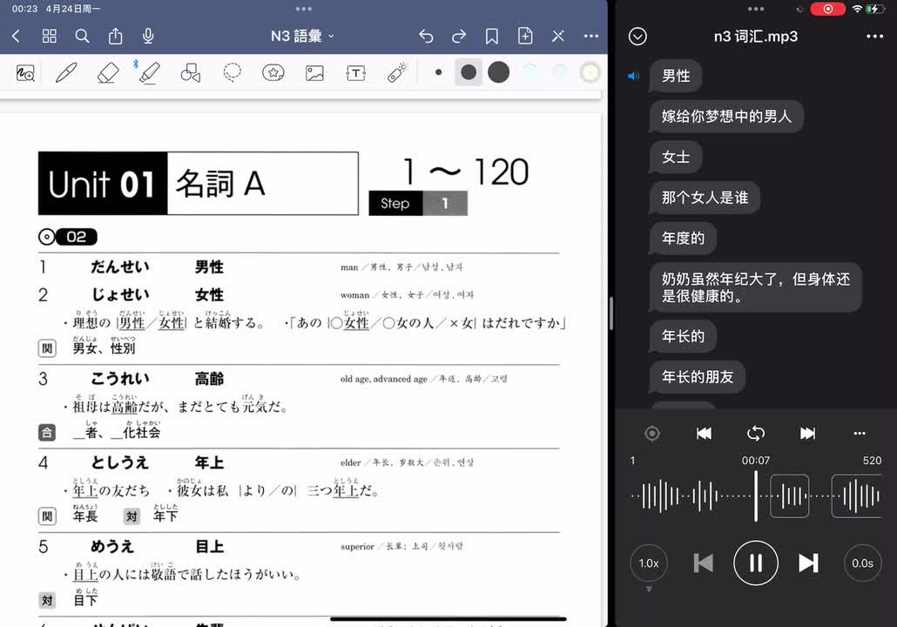Tap the speaker icon beside 男性
This screenshot has width=897, height=627.
[x=634, y=76]
